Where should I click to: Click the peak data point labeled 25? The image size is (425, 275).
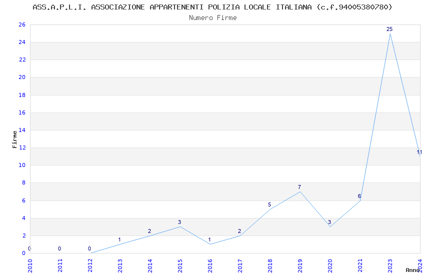point(390,33)
